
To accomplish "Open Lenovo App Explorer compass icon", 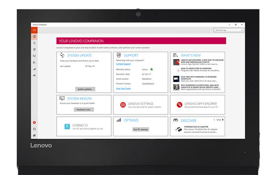I will click(179, 105).
